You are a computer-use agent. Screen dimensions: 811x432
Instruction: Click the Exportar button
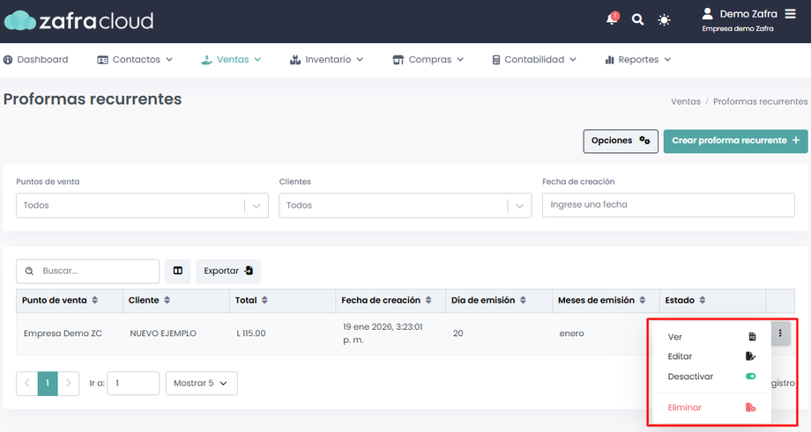point(228,271)
